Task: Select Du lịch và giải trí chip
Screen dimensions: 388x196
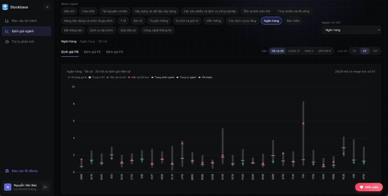Action: (188, 21)
